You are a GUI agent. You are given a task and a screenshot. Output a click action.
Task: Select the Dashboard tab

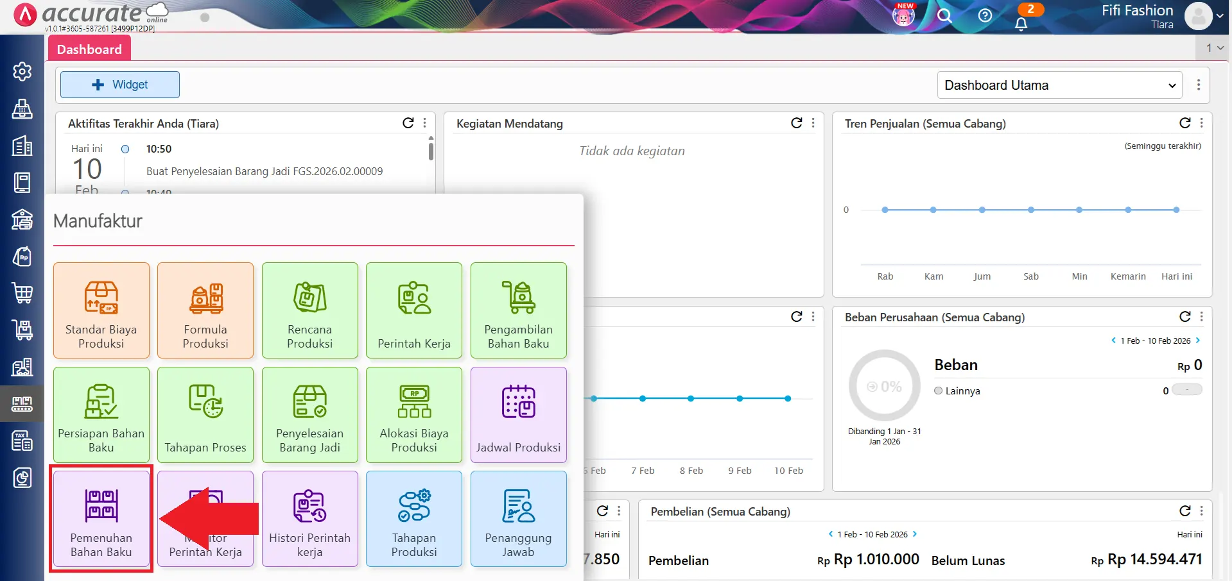89,49
